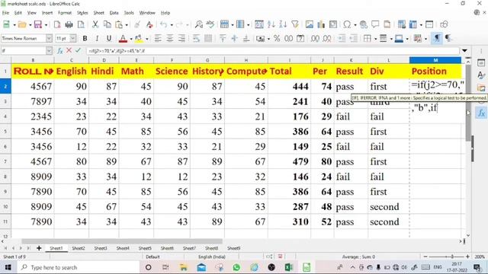The height and width of the screenshot is (274, 488).
Task: Toggle Wrap Text button
Action: pos(196,38)
